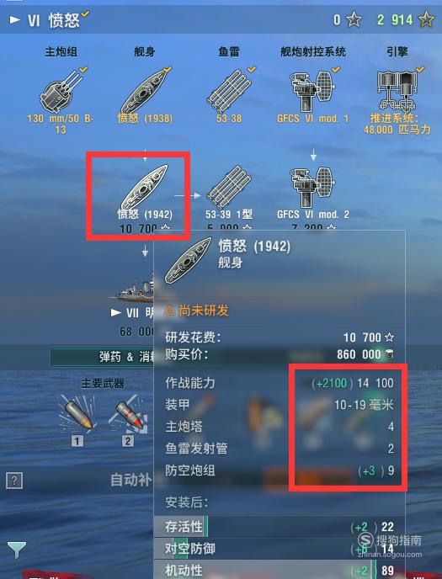Expand the VI 愤怒 ship header arrow
The image size is (442, 579).
[15, 19]
